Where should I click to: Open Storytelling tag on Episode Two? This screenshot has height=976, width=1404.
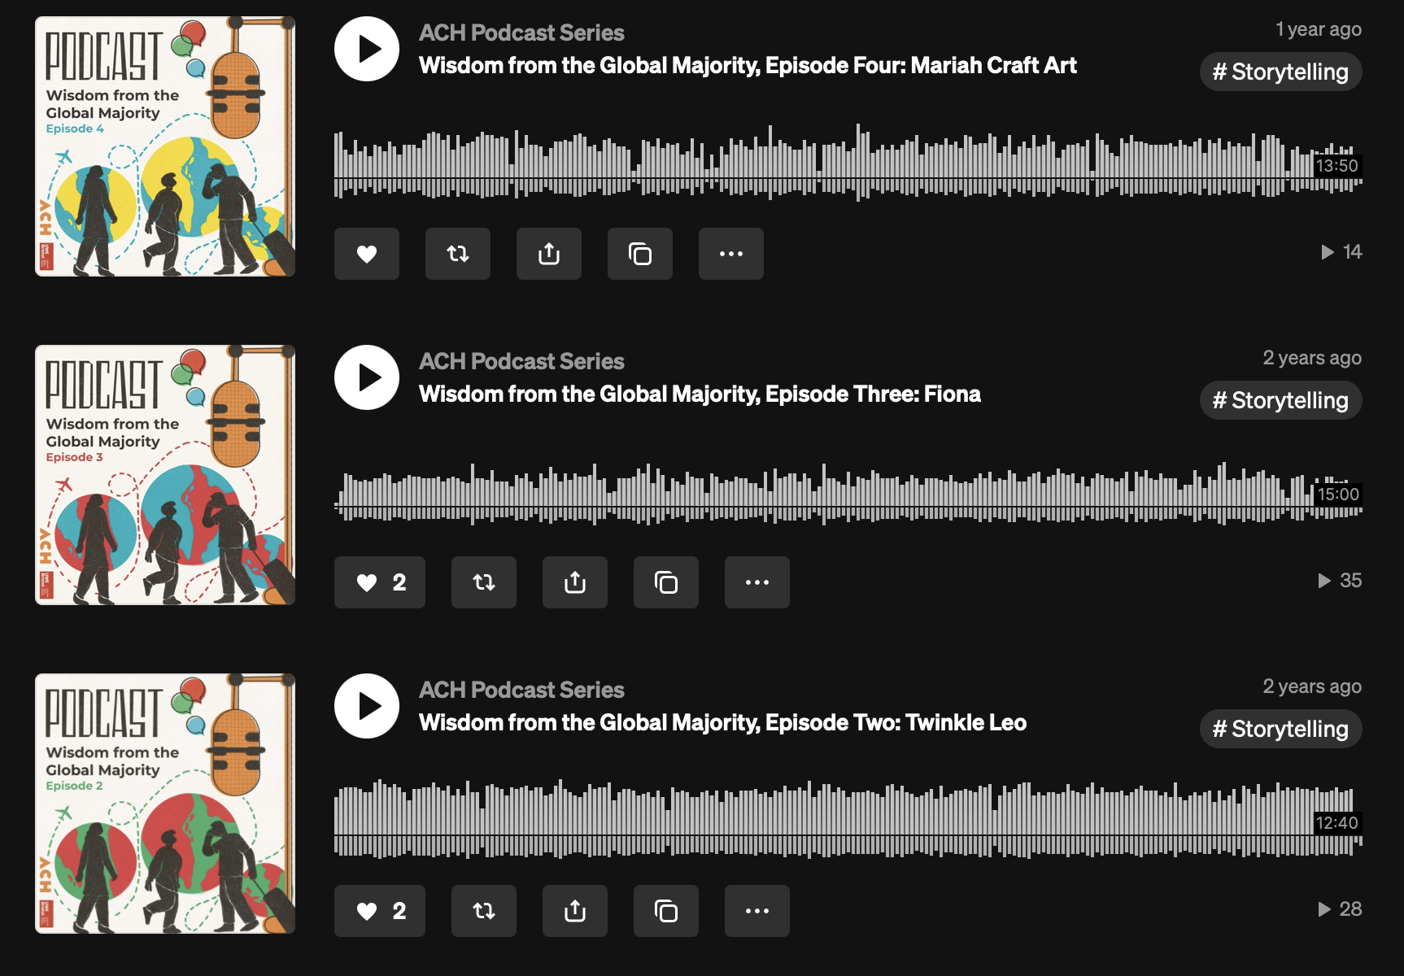tap(1281, 729)
